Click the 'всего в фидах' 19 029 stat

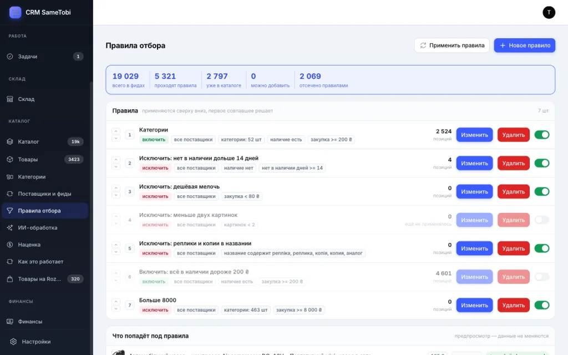(128, 80)
